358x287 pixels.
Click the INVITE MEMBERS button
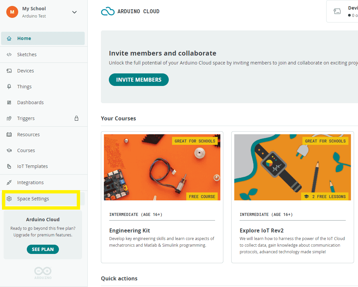[x=139, y=80]
